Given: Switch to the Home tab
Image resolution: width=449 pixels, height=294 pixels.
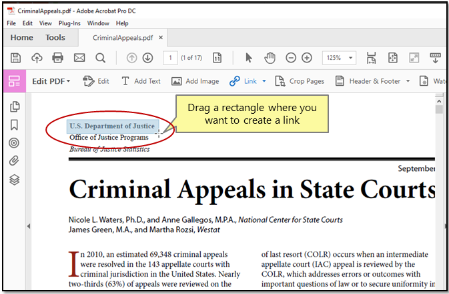Looking at the screenshot, I should pyautogui.click(x=22, y=37).
